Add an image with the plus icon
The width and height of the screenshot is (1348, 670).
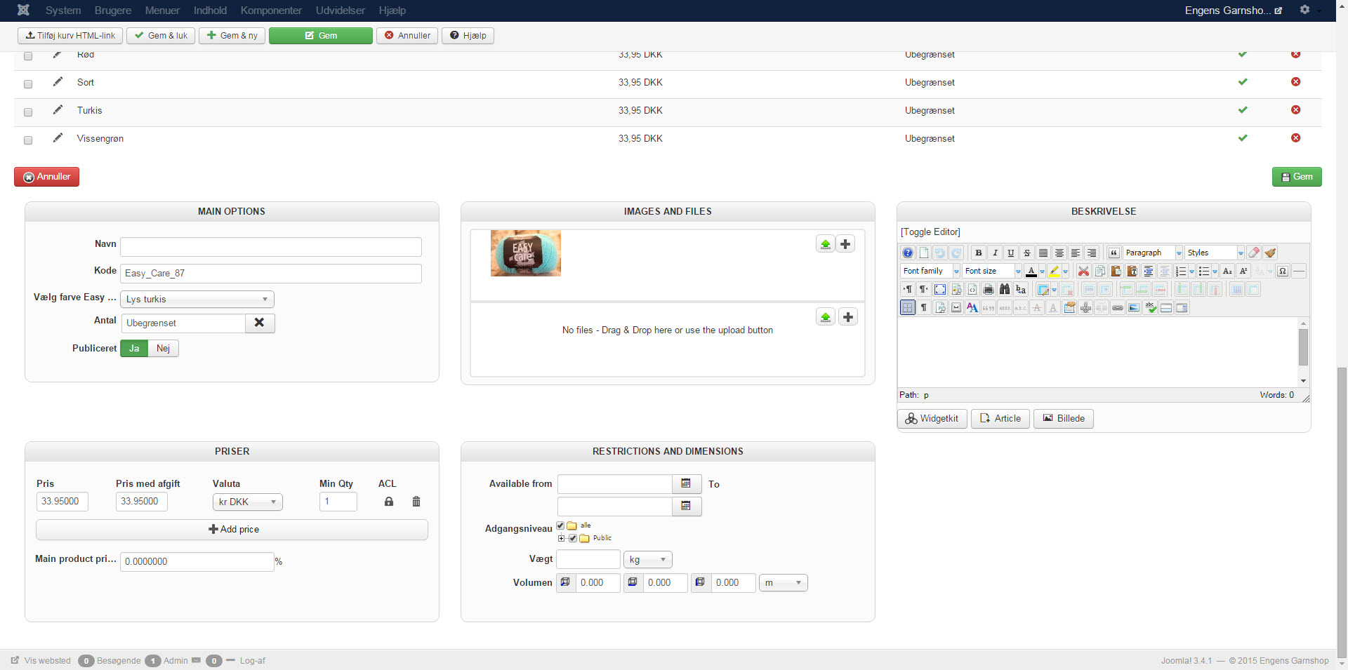[845, 244]
